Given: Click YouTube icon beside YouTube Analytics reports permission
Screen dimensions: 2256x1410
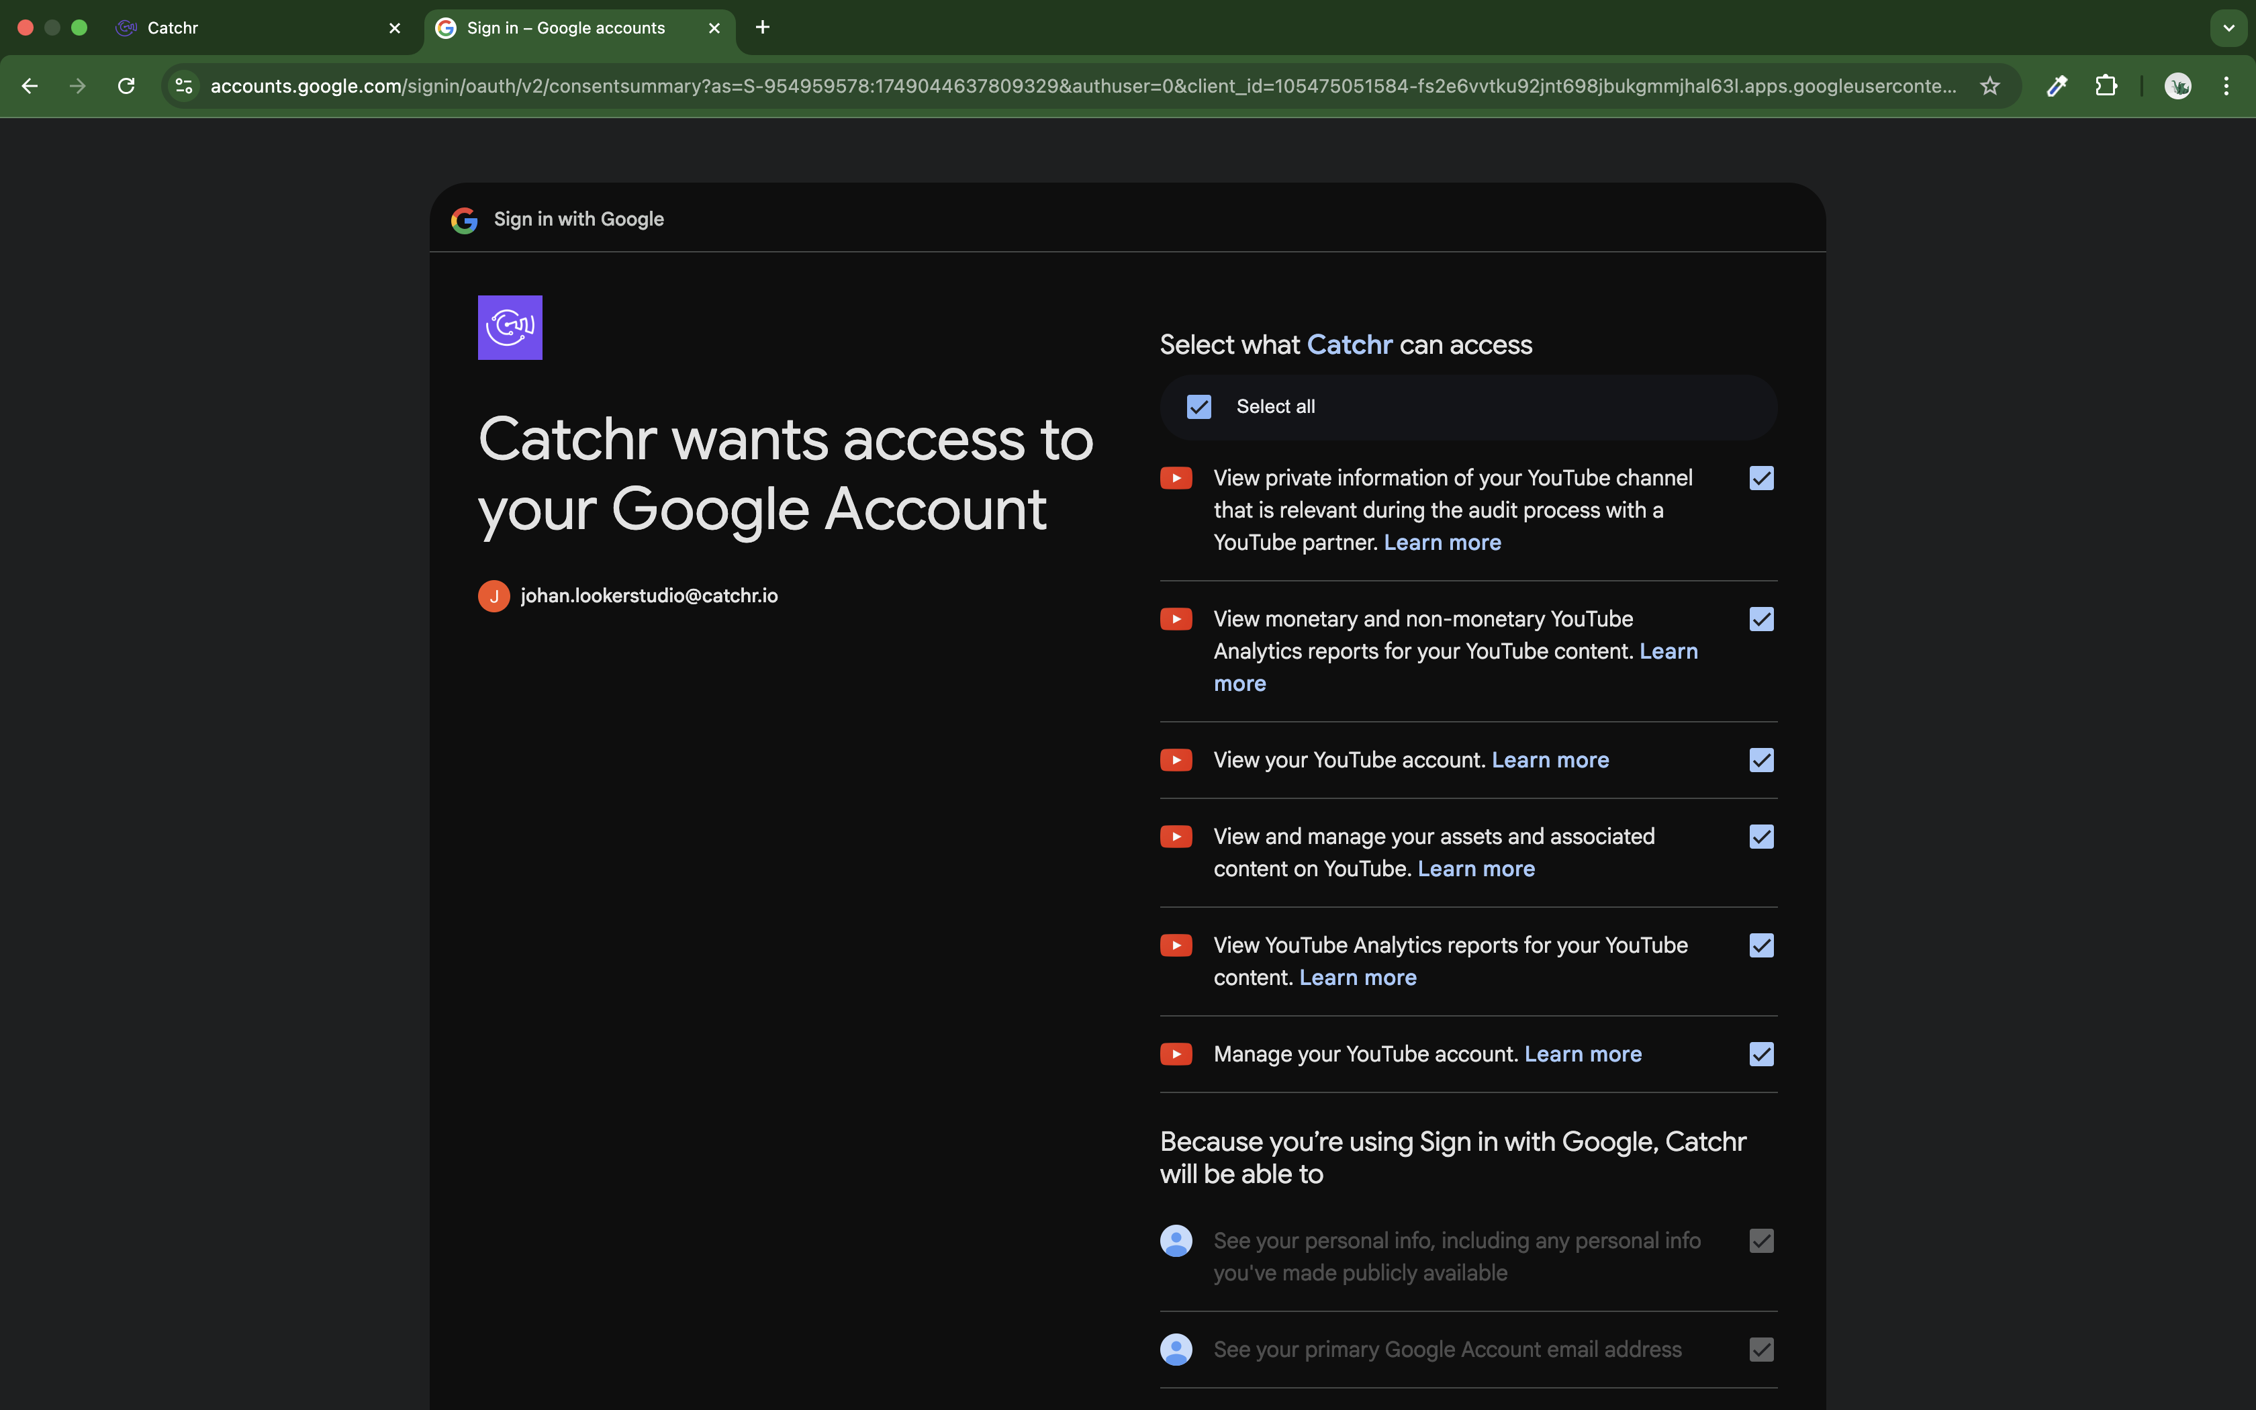Looking at the screenshot, I should coord(1176,945).
